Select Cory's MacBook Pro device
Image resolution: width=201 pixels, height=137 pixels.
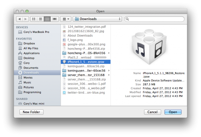coord(36,32)
